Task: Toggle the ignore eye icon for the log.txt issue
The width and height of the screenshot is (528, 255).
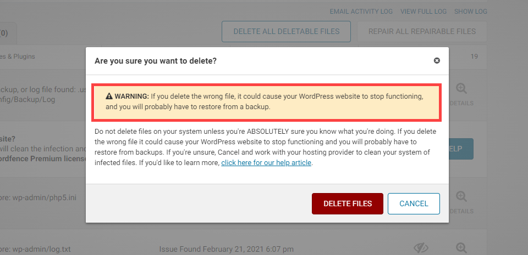Action: (x=421, y=248)
